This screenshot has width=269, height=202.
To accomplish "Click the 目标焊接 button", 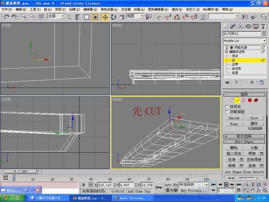I will click(254, 160).
